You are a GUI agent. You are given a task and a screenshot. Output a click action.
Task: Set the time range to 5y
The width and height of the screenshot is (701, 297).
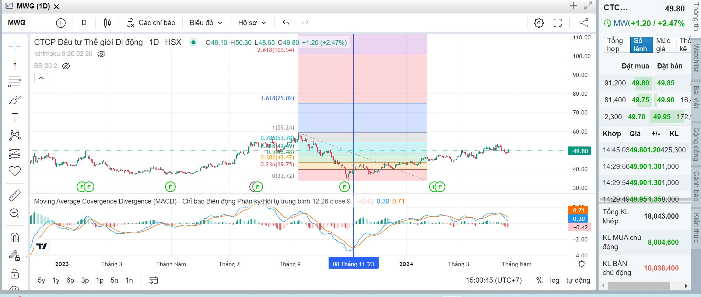41,280
